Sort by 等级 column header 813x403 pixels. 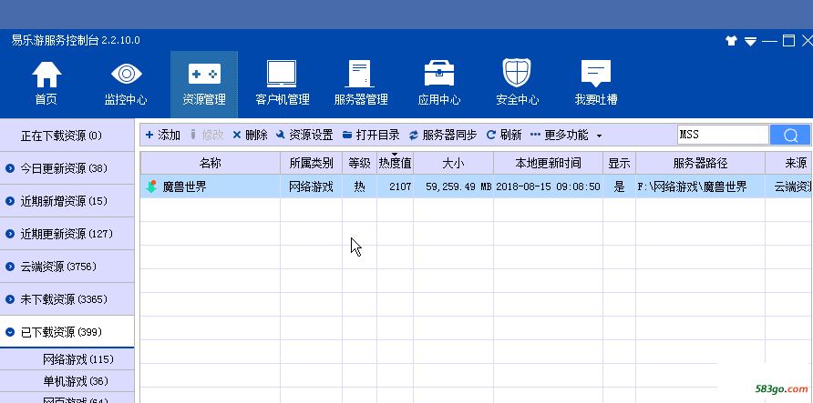point(359,164)
